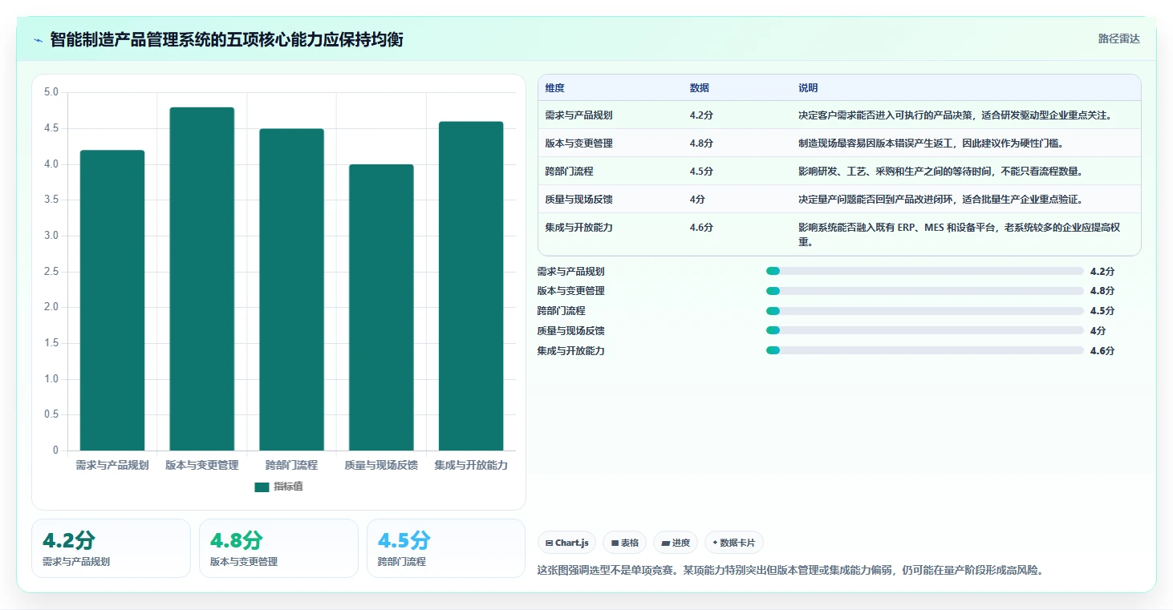This screenshot has height=610, width=1173.
Task: Click the 版本与变更管理 bar in chart
Action: 202,279
